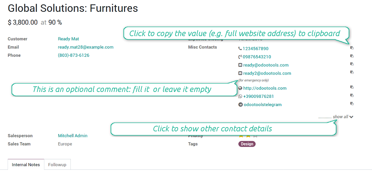372x178 pixels.
Task: Toggle the second priority star
Action: pyautogui.click(x=248, y=136)
